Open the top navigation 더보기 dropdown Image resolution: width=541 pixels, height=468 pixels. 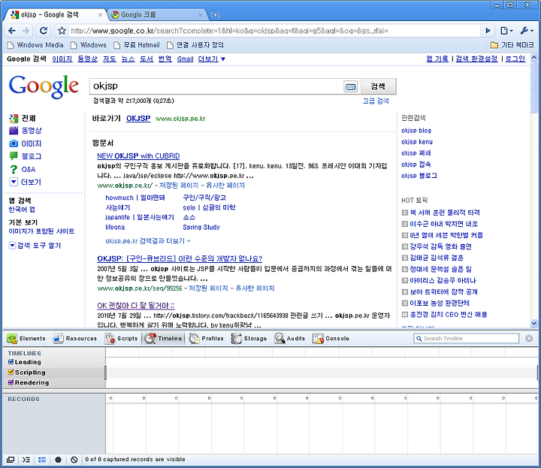click(211, 59)
